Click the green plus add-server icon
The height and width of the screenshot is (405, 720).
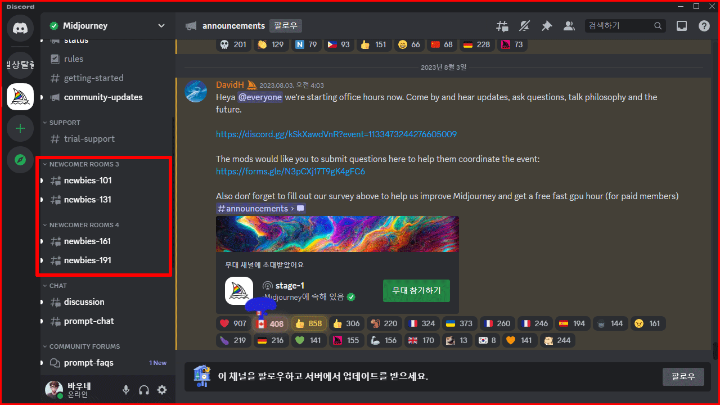click(20, 129)
